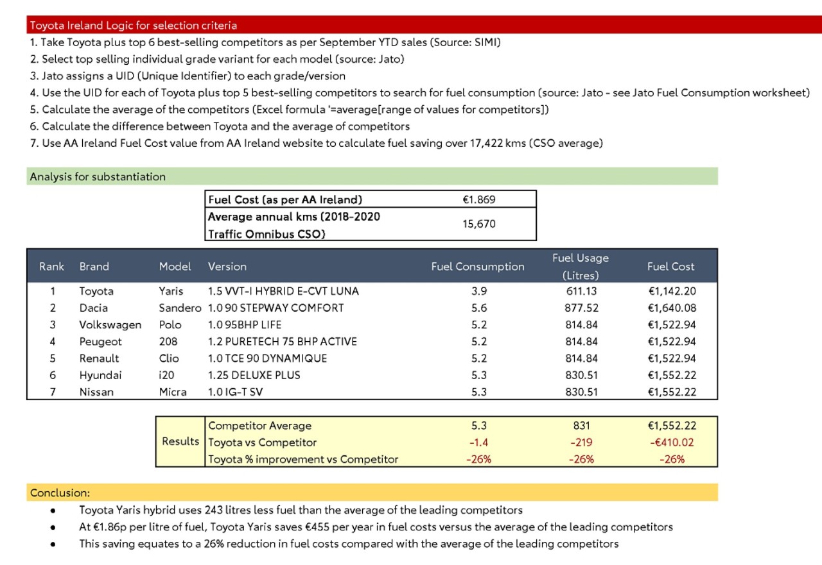Image resolution: width=822 pixels, height=565 pixels.
Task: Select step 2 about top selling grade variant
Action: coord(217,59)
